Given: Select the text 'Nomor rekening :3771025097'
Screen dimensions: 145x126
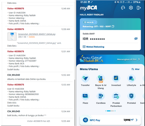Looking at the screenshot, I should click(23, 61).
